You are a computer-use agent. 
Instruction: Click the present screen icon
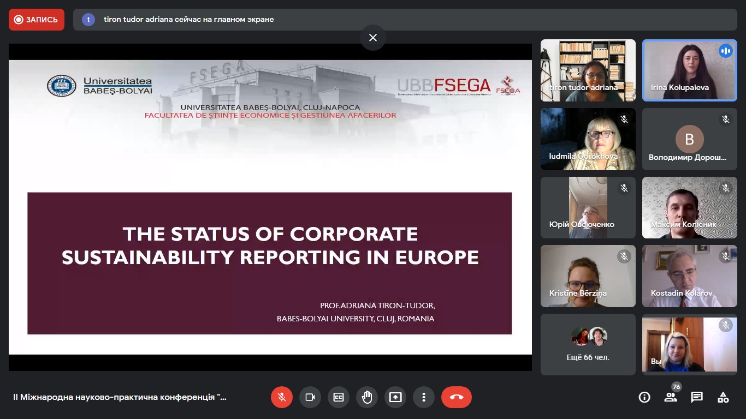click(x=395, y=397)
